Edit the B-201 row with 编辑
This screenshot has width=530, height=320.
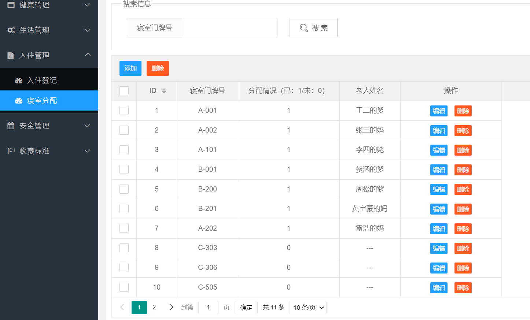click(x=439, y=209)
